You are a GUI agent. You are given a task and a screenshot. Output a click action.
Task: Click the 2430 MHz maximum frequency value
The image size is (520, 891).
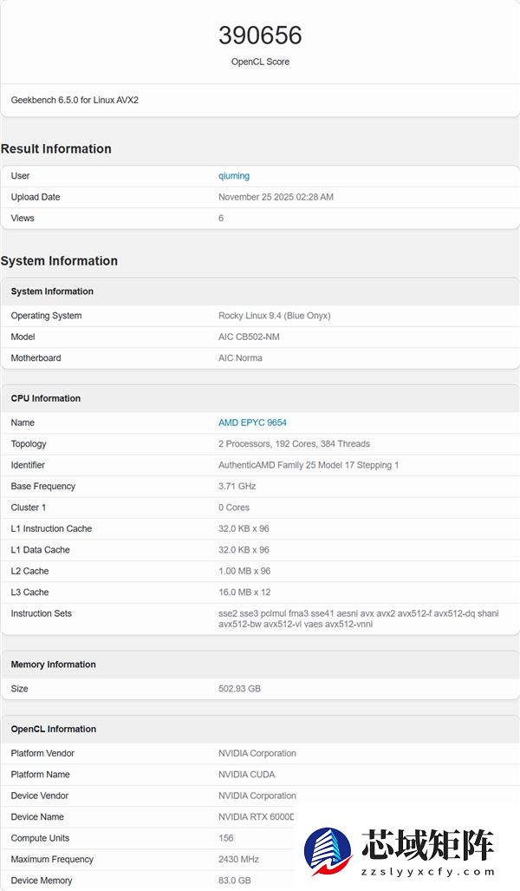pyautogui.click(x=238, y=859)
